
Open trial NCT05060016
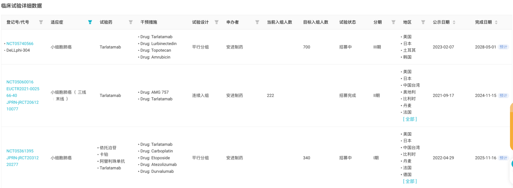point(20,82)
